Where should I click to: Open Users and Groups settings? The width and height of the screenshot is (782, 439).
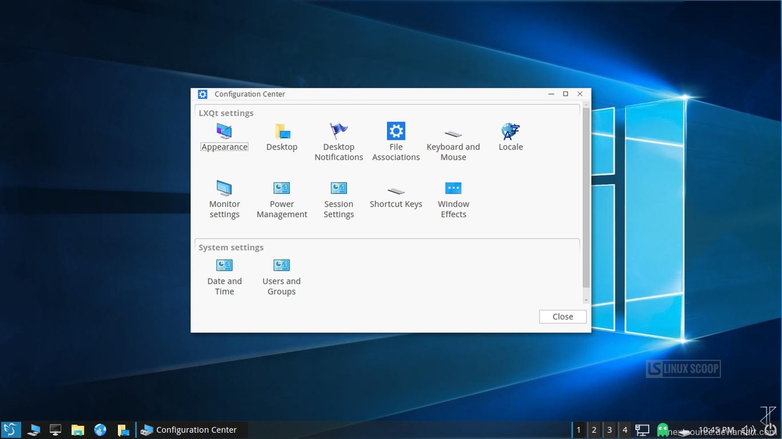pyautogui.click(x=281, y=277)
